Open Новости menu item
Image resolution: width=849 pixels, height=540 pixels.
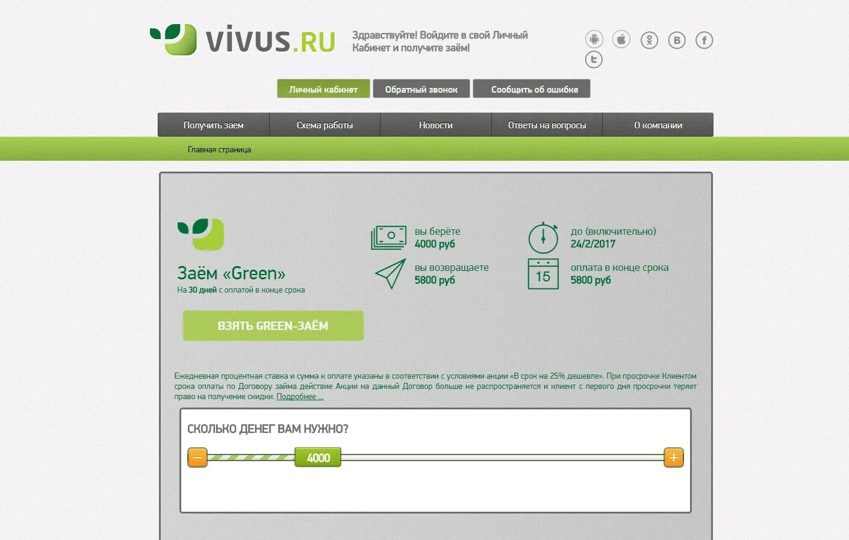436,125
